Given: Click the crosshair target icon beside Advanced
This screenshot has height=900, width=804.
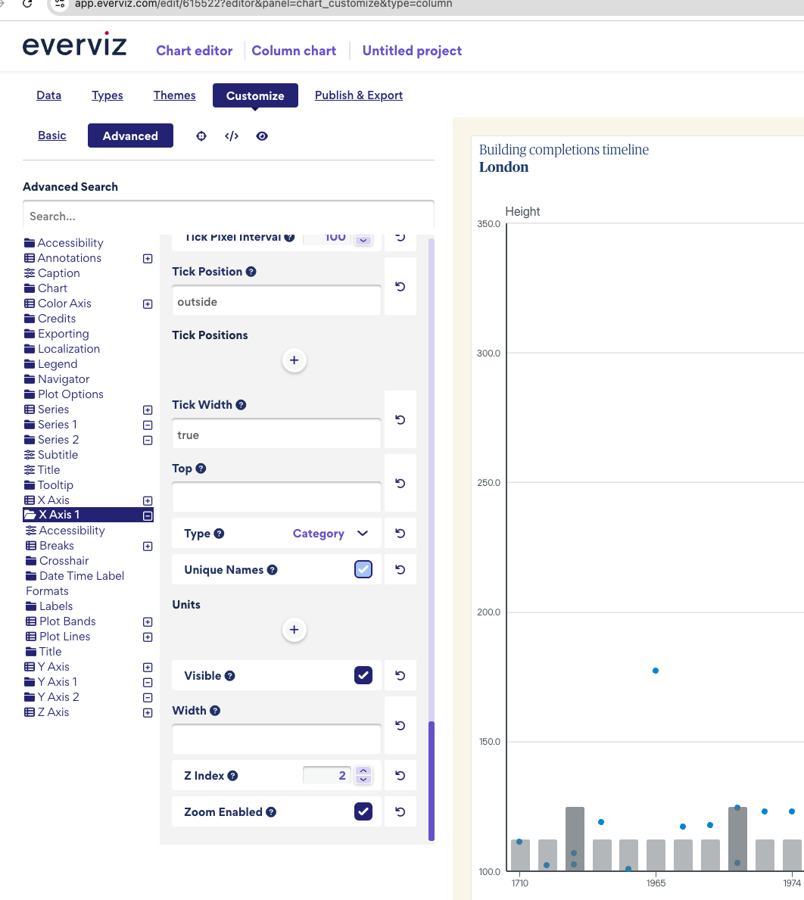Looking at the screenshot, I should tap(201, 136).
